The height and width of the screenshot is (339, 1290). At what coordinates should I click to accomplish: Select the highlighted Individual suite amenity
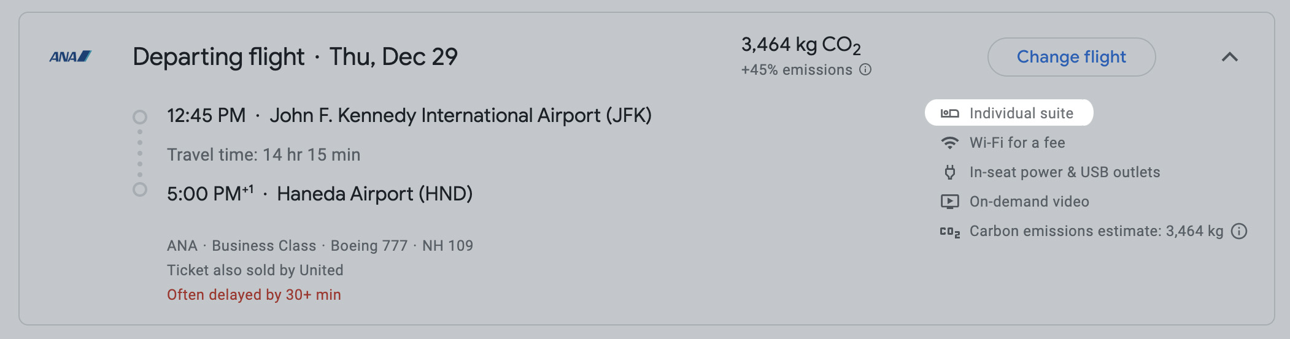pos(1009,113)
